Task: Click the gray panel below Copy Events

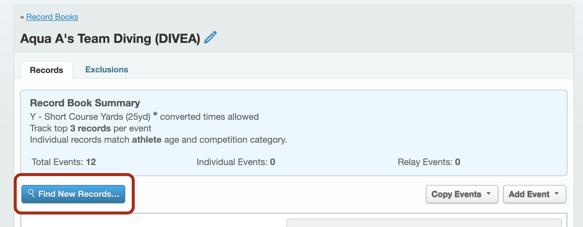Action: pos(424,223)
